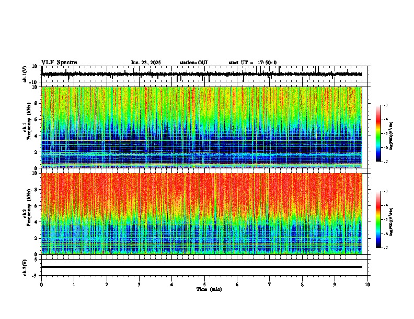Select the "Jan. 23, 2025" date text
Image resolution: width=414 pixels, height=319 pixels.
(146, 63)
